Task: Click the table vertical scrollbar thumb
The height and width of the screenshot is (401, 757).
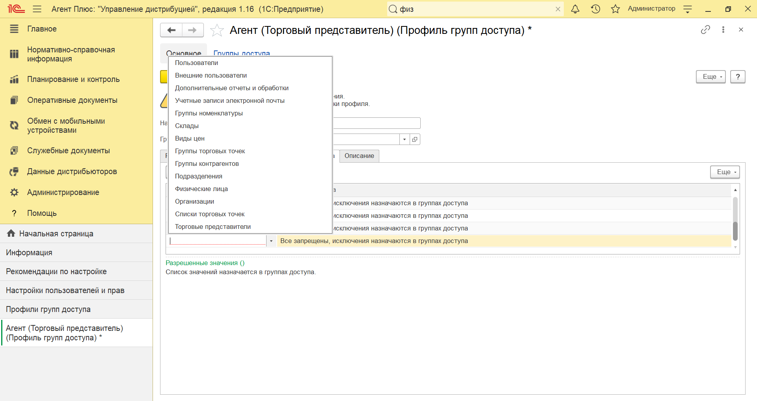Action: [735, 231]
